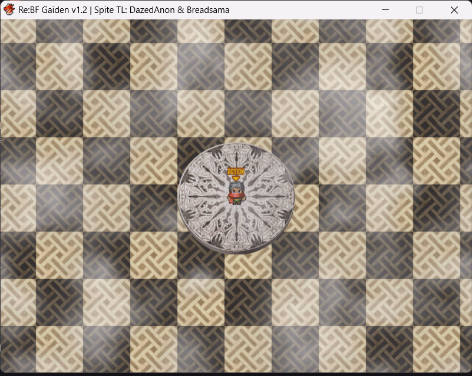Click the left edge of the engraved stone circle
Screen dimensions: 472x376
181,197
